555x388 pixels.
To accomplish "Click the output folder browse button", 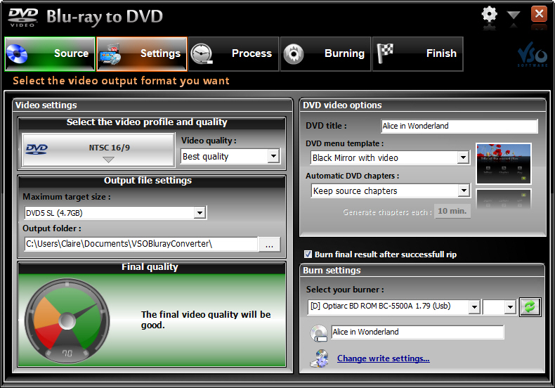I will coord(270,244).
